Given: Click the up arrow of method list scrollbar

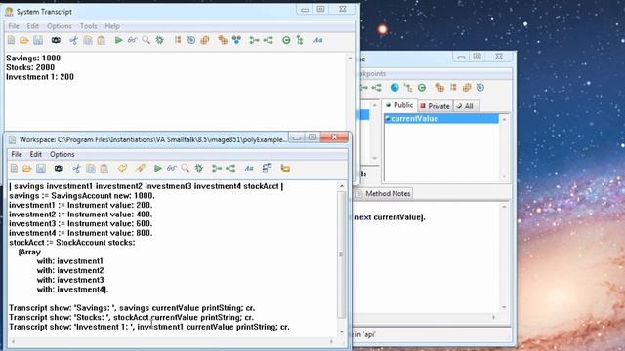Looking at the screenshot, I should coord(504,119).
